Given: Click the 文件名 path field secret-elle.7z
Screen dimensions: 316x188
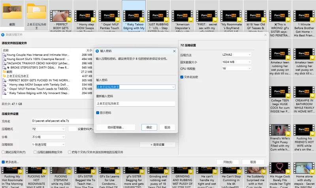Looking at the screenshot, I should coord(62,121).
